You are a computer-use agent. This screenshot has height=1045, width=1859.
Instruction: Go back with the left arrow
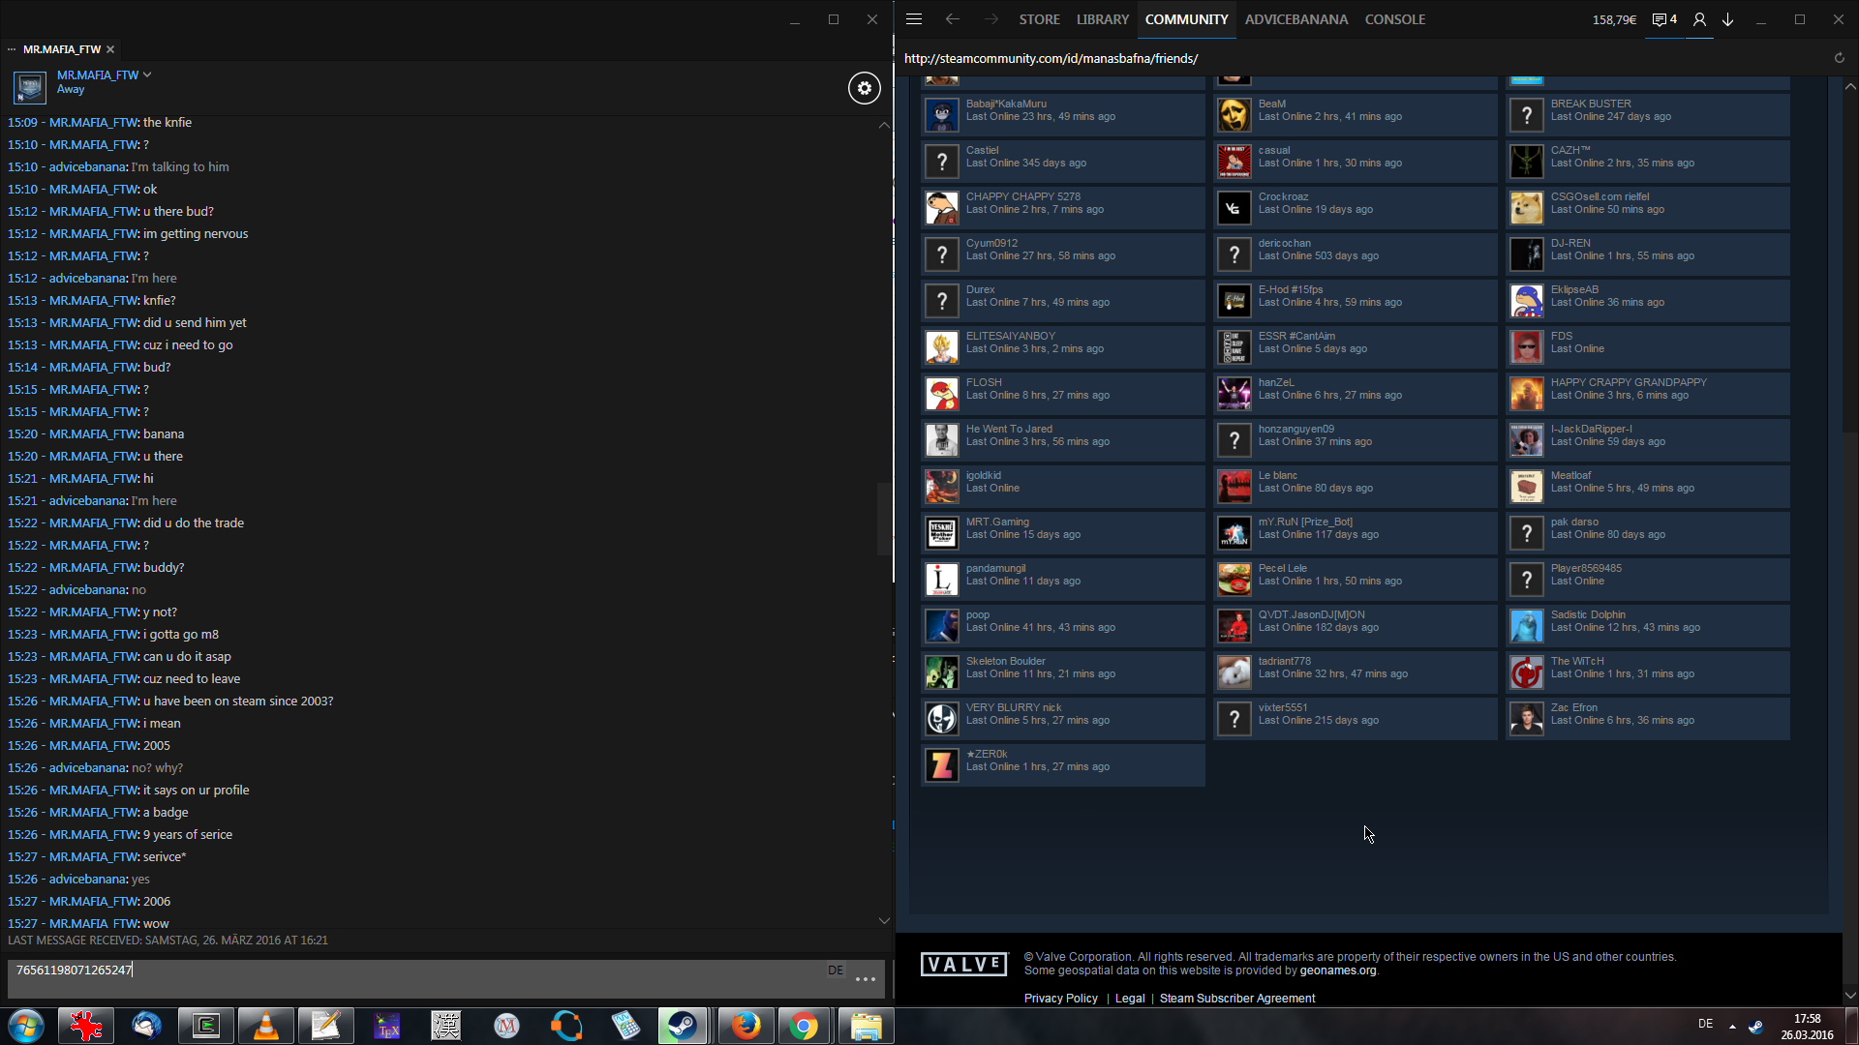[952, 19]
